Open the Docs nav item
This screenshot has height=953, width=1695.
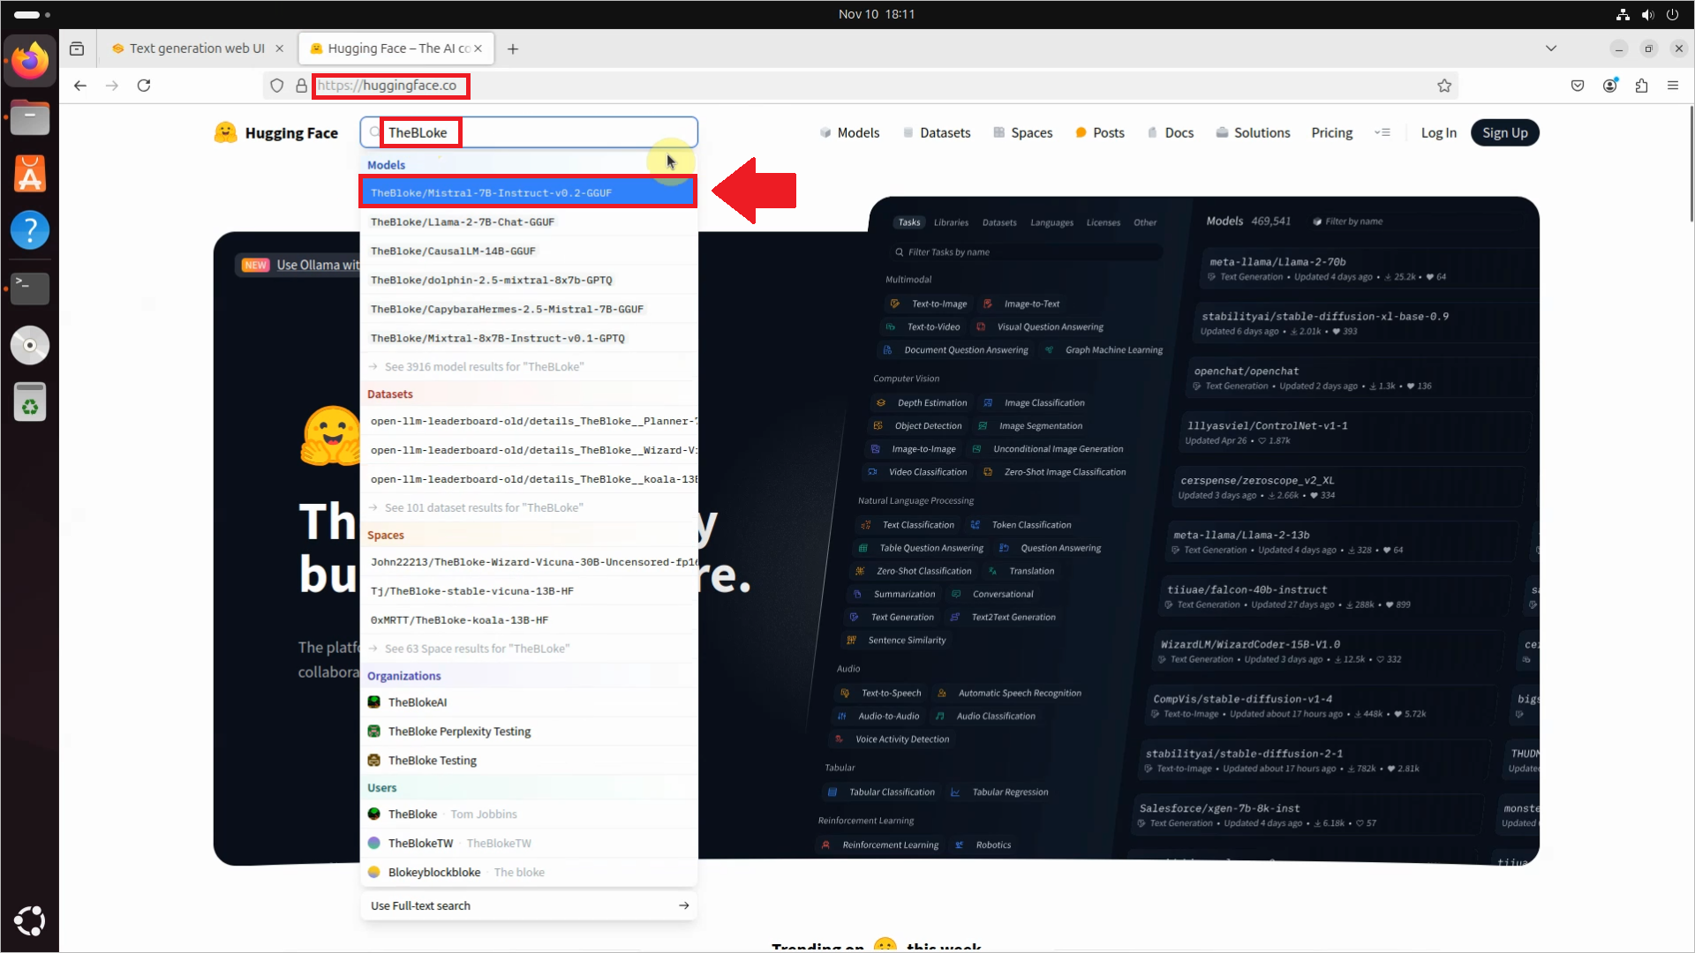(x=1171, y=132)
